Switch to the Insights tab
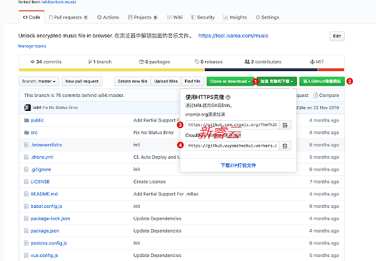 click(x=235, y=17)
